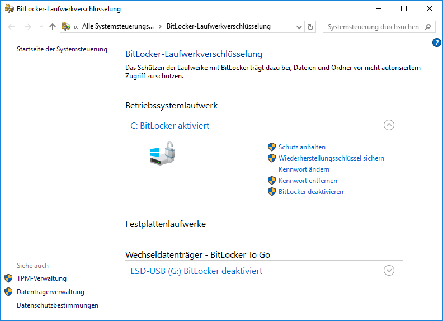Click the refresh button in address bar
Viewport: 443px width, 321px height.
[310, 27]
